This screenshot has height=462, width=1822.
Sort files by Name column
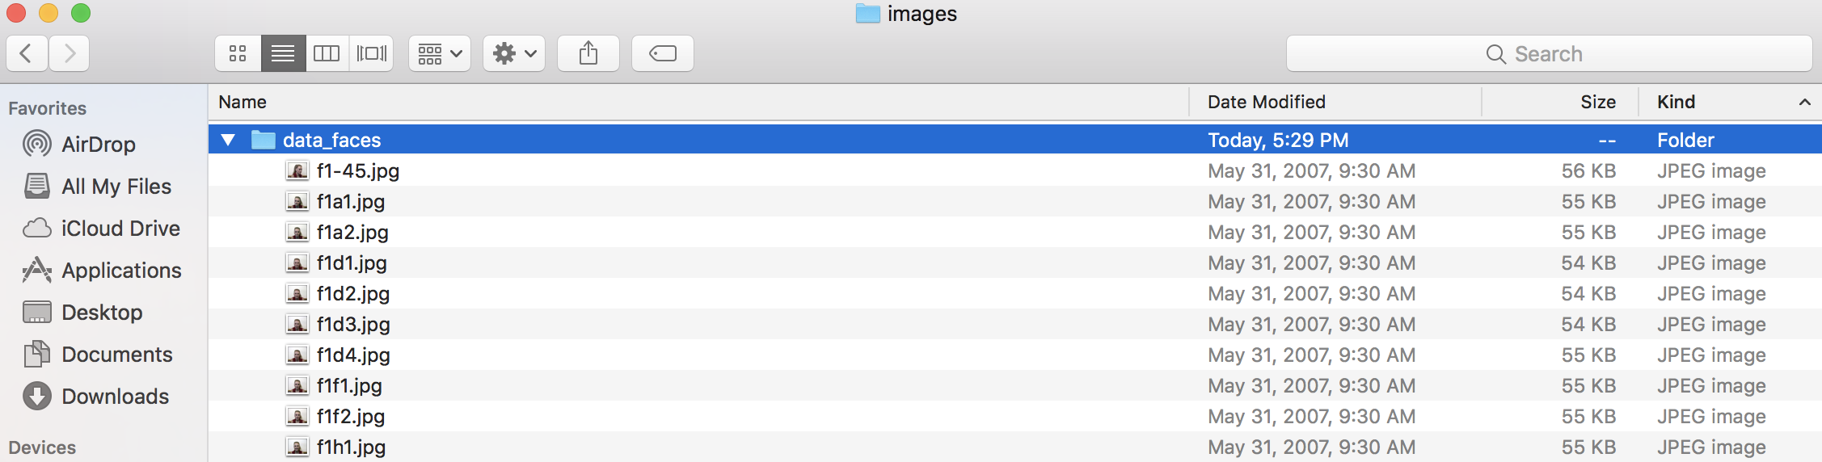[243, 102]
